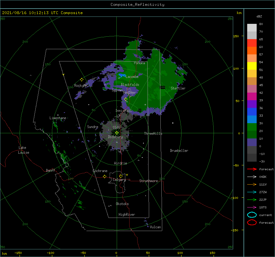Click the Vulcan city label
This screenshot has width=275, height=257.
click(156, 227)
